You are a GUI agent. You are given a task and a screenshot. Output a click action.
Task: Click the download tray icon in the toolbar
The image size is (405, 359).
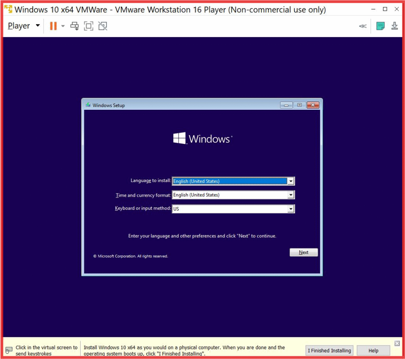394,26
